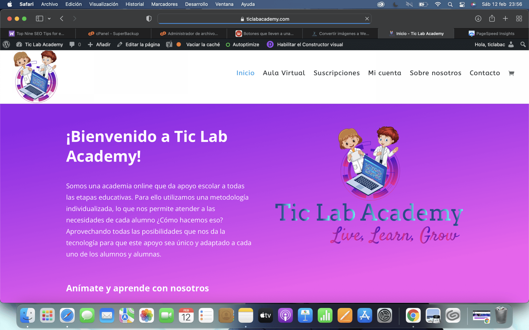Open the Visualización menu

[x=103, y=4]
